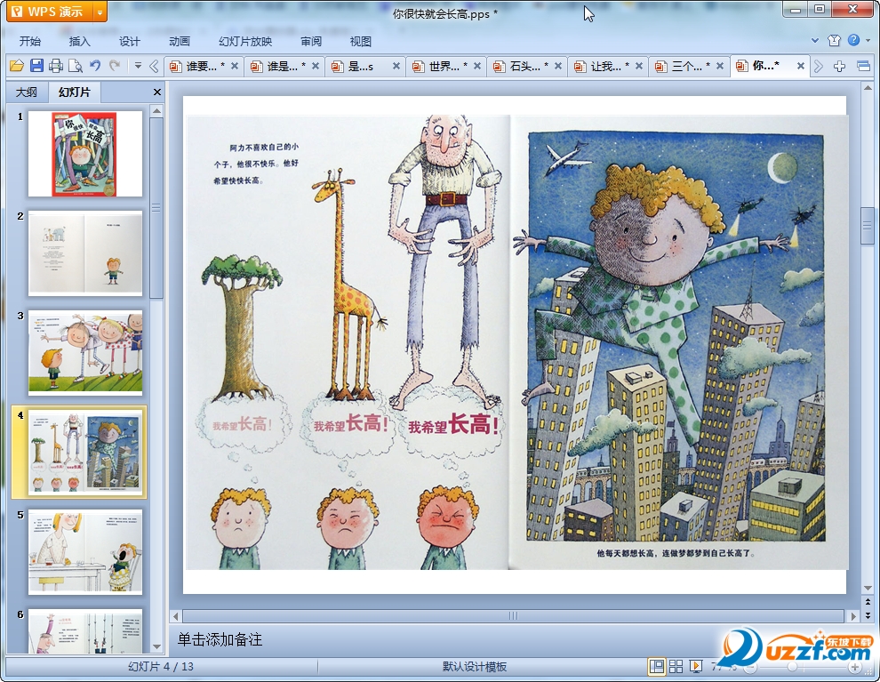Image resolution: width=880 pixels, height=682 pixels.
Task: Open the 审阅 ribbon tab
Action: coord(311,41)
